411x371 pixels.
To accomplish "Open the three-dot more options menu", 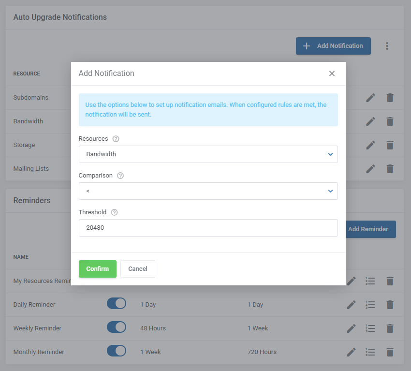I will coord(387,46).
